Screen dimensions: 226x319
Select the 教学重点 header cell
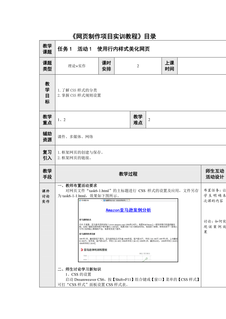(x=47, y=120)
